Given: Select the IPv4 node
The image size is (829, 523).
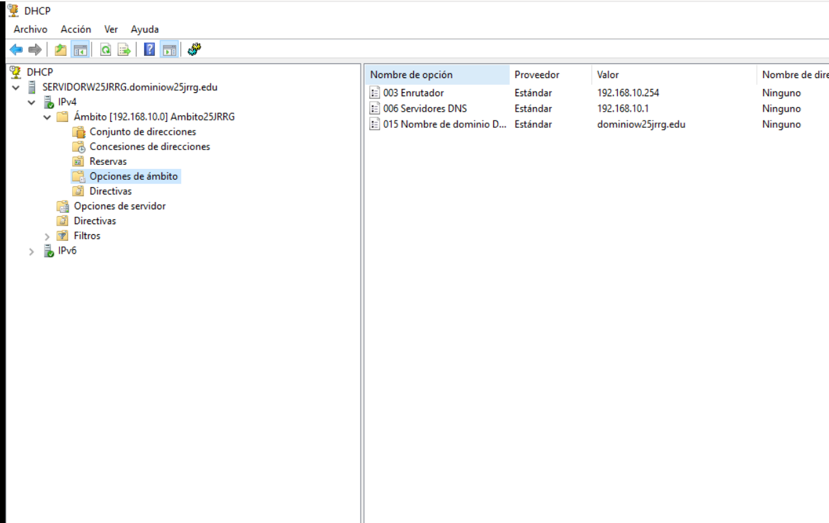Looking at the screenshot, I should [x=68, y=102].
